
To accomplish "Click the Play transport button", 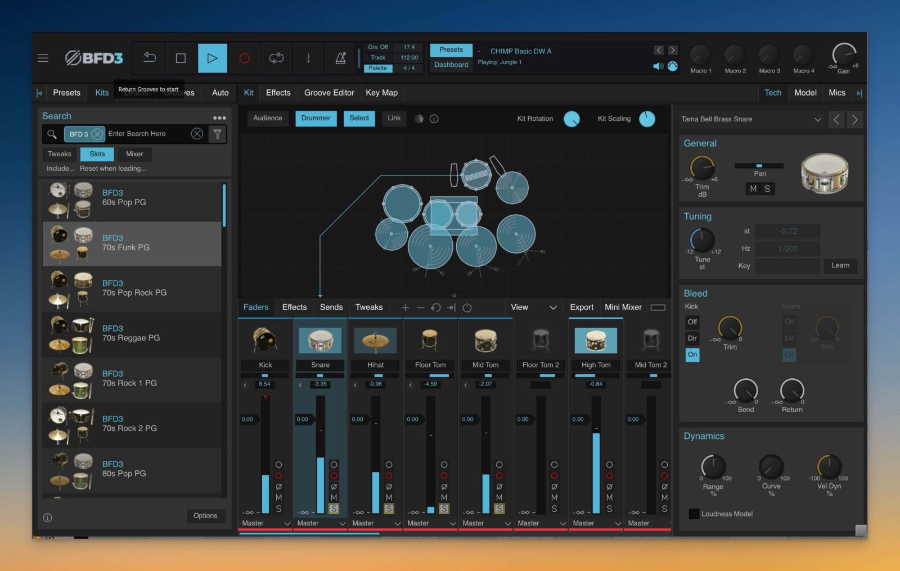I will click(212, 58).
